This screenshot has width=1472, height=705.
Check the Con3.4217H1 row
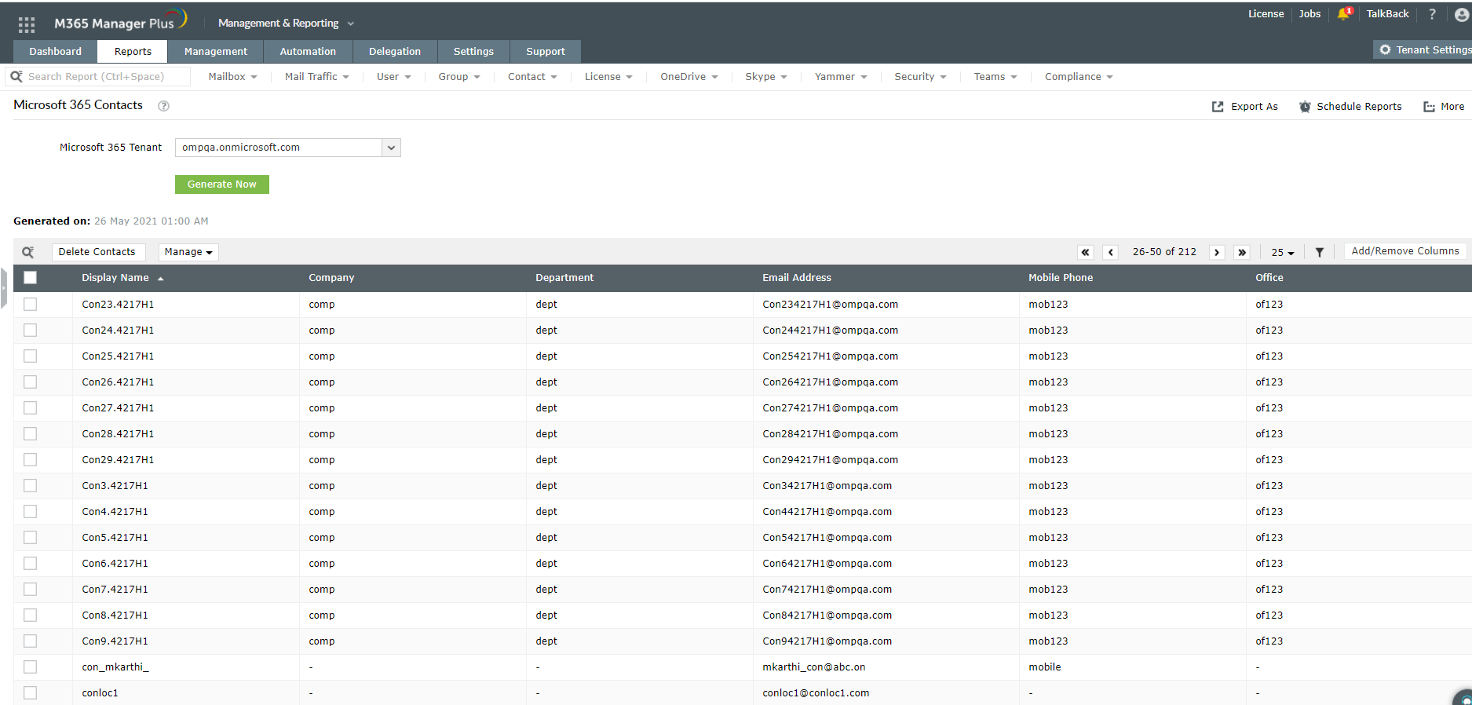click(x=30, y=486)
